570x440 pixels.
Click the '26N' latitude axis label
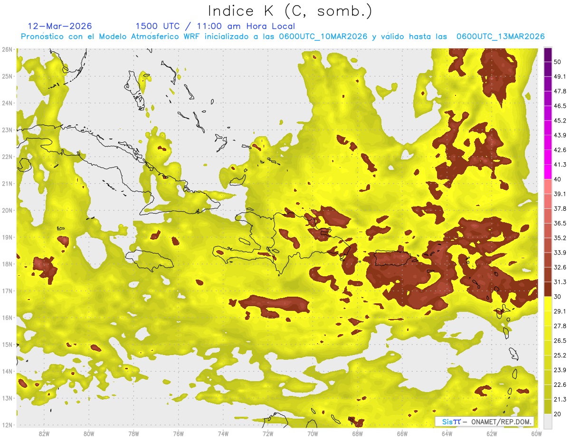(x=7, y=49)
